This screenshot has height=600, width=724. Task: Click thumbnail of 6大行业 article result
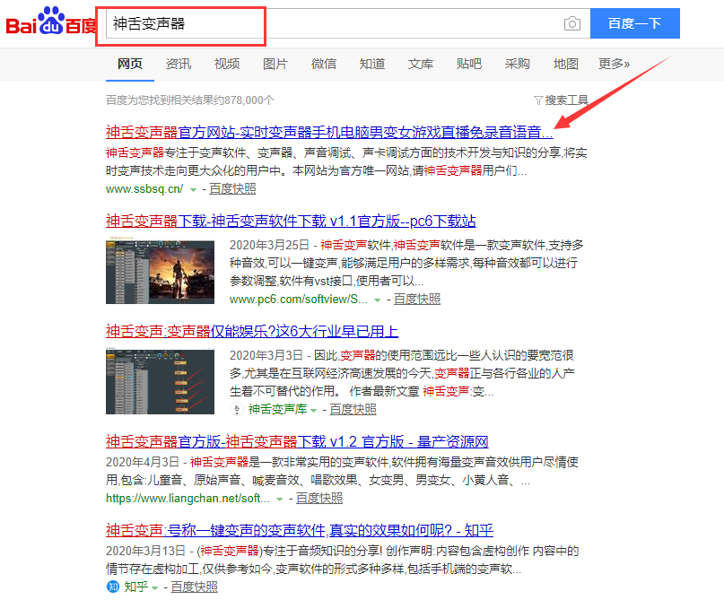pos(160,381)
